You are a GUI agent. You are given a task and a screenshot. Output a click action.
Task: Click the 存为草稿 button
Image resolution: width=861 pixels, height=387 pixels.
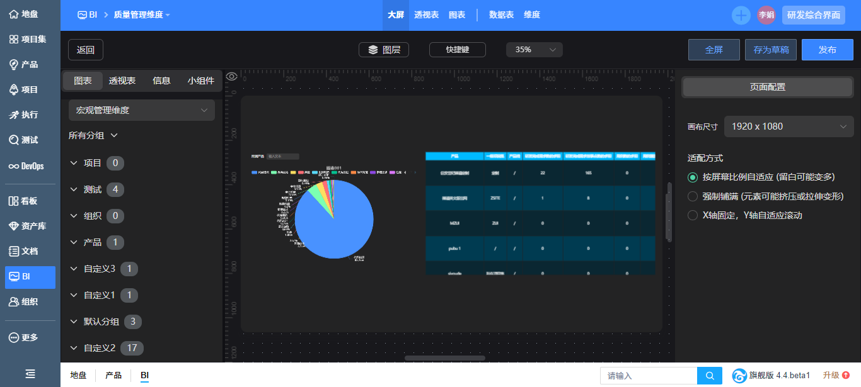coord(771,50)
